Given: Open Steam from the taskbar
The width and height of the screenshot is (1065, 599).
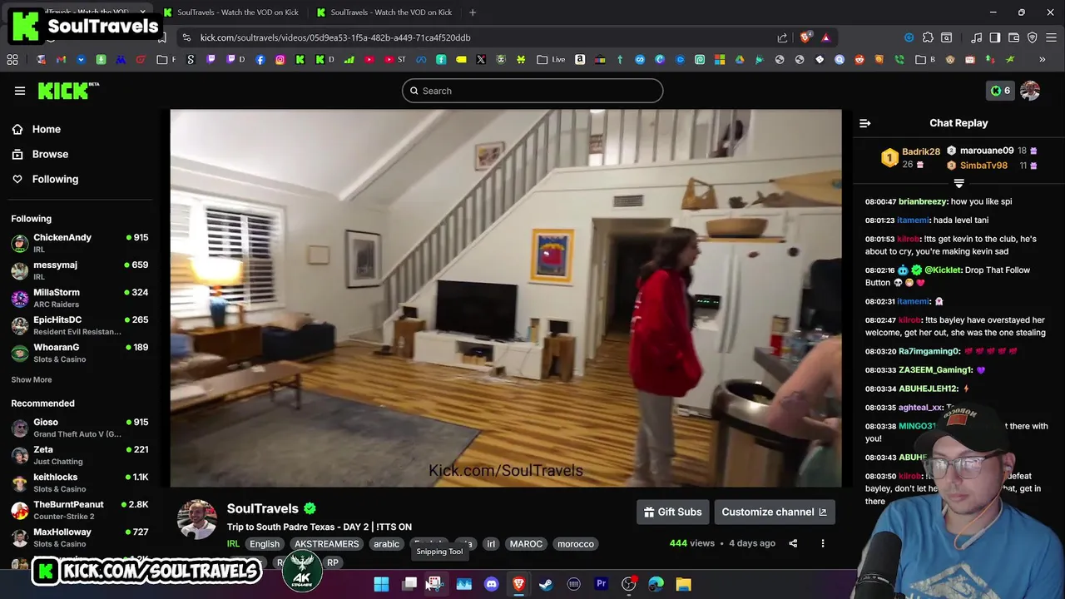Looking at the screenshot, I should click(x=546, y=584).
